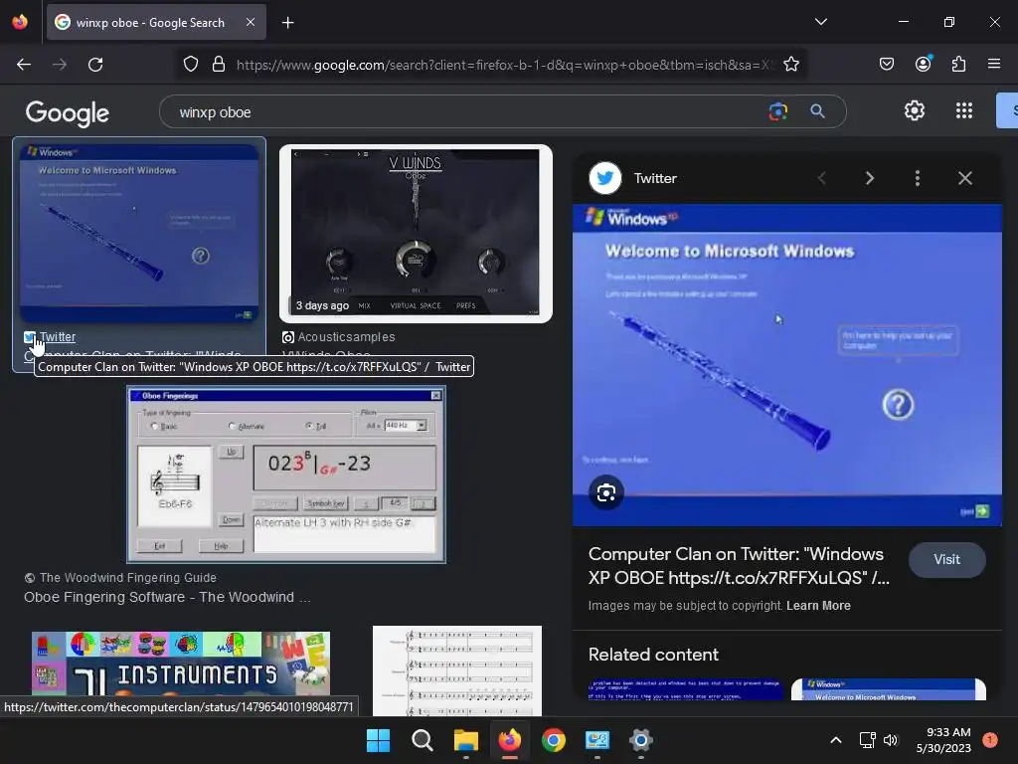Open the Control Panel monitor icon on the taskbar
The image size is (1018, 764).
[x=596, y=740]
